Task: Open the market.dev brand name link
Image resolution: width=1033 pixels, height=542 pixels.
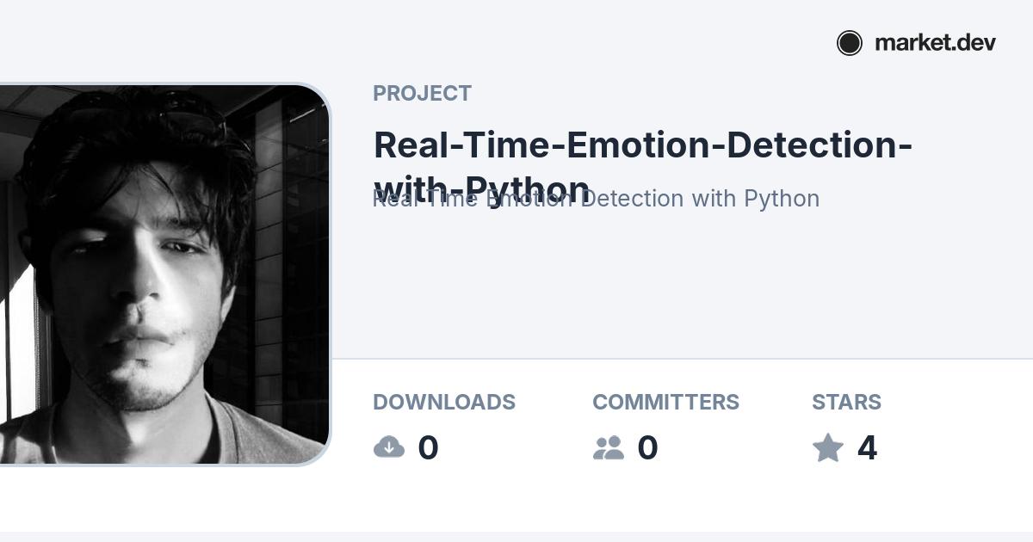Action: [x=935, y=43]
